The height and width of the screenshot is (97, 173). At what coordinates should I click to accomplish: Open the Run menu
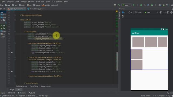click(43, 2)
